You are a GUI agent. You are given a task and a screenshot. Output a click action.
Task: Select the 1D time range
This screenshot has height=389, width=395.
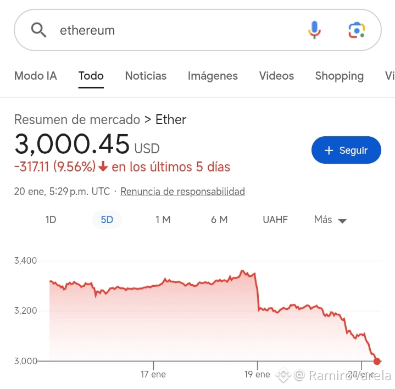pos(51,220)
